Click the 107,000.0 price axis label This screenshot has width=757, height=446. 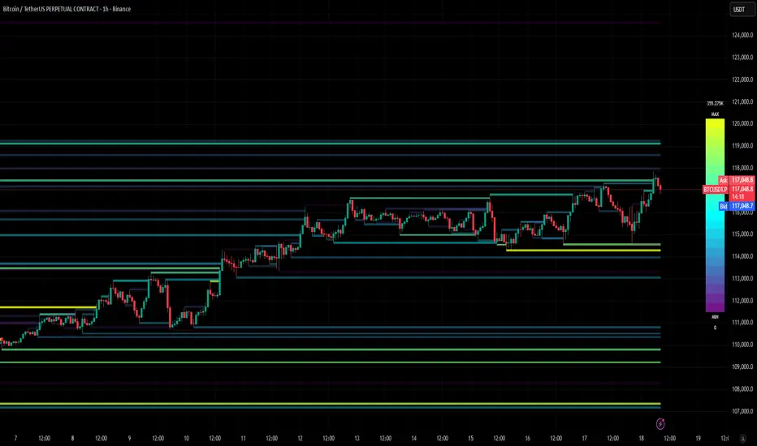click(742, 411)
